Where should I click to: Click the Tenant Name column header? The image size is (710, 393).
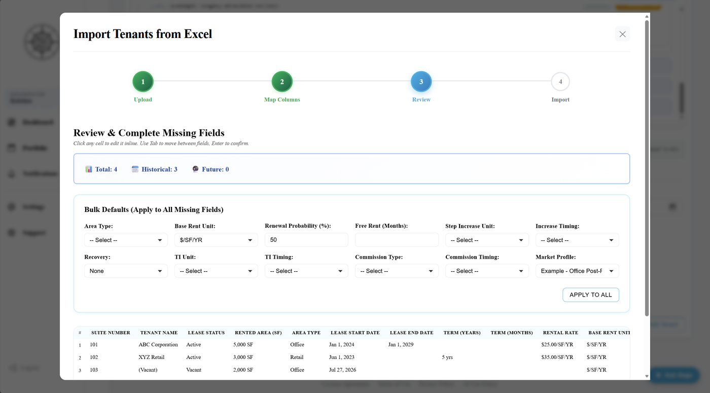[x=159, y=333]
